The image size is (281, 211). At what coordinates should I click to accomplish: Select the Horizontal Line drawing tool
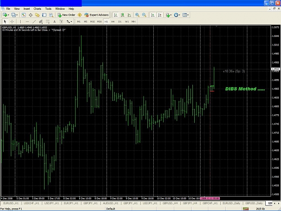pos(27,22)
